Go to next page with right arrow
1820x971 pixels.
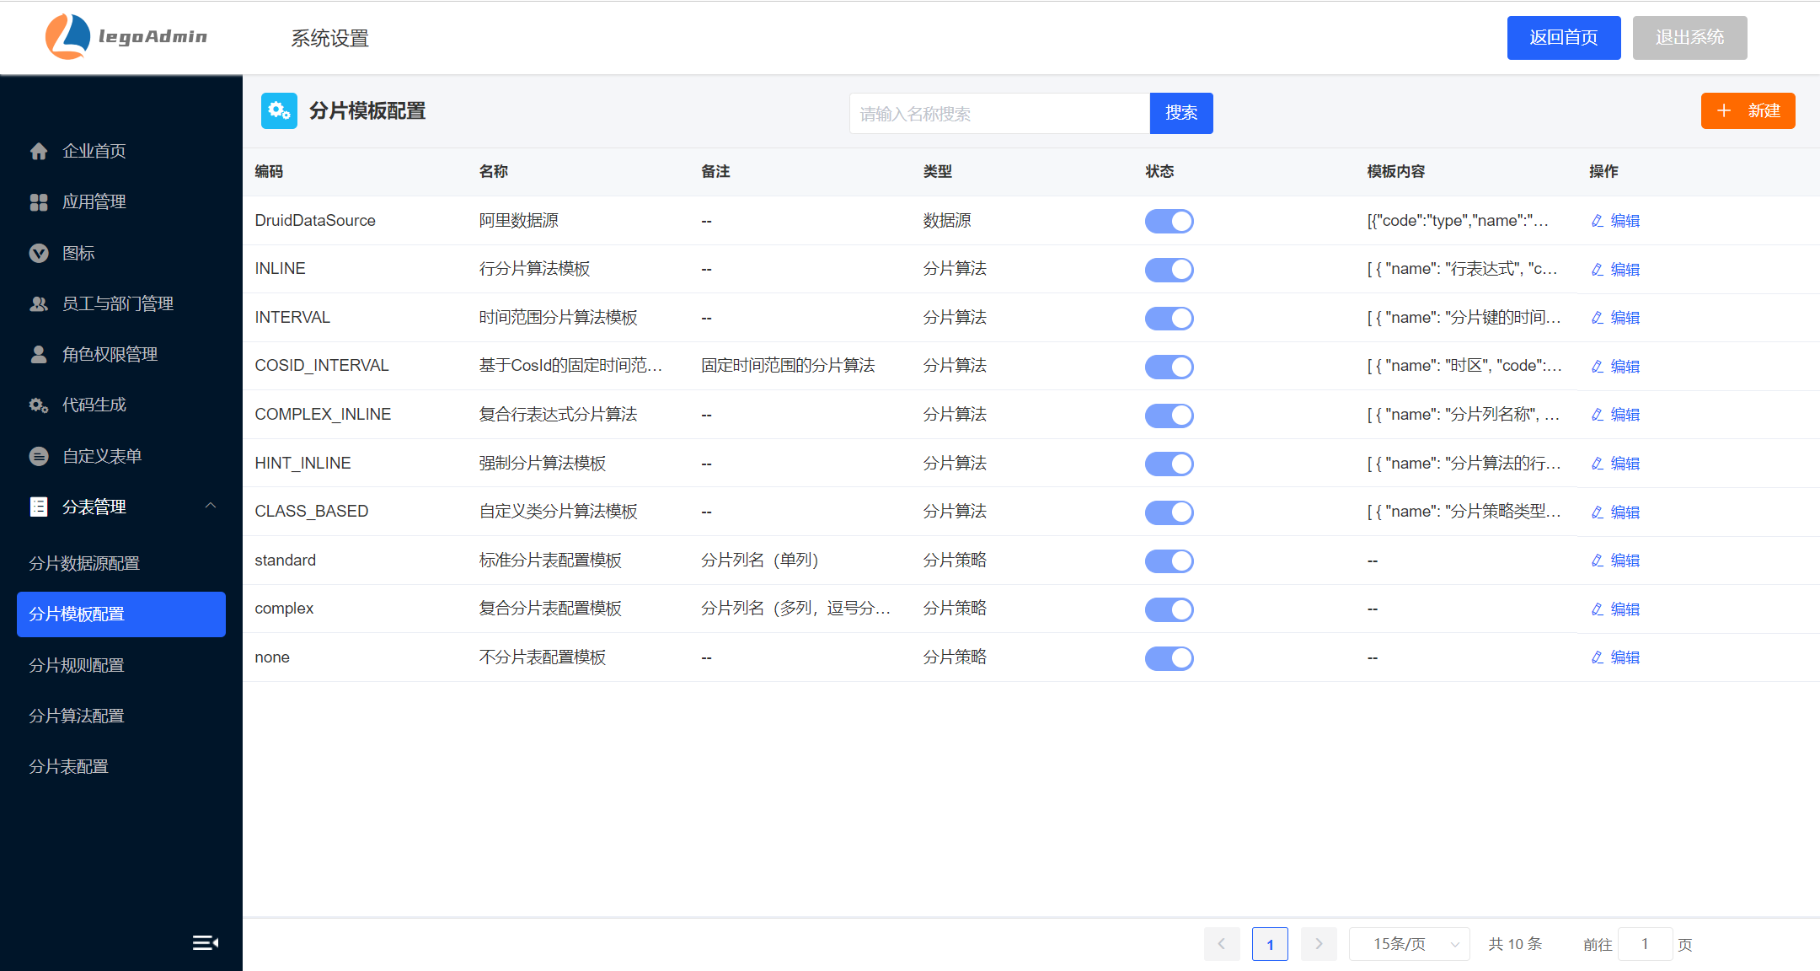[x=1319, y=944]
